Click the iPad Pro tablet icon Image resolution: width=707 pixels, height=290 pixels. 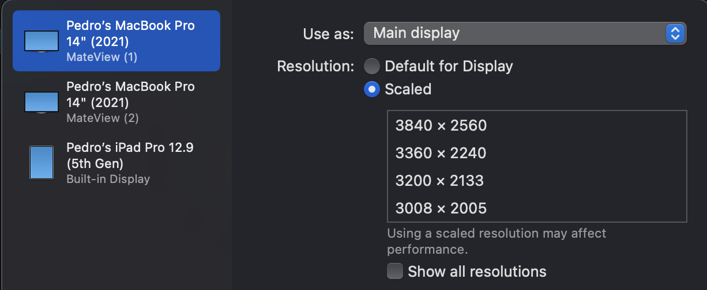[42, 162]
